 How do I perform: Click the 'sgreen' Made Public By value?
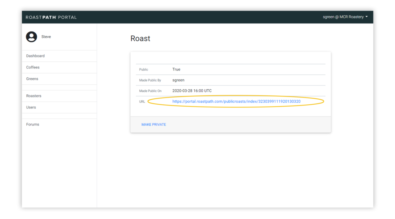point(178,80)
